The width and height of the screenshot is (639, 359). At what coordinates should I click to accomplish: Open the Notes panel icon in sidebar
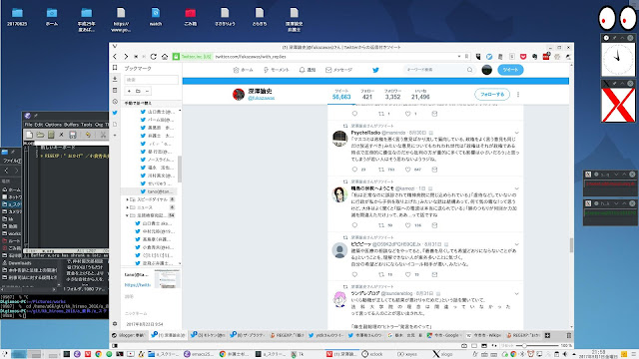point(115,91)
